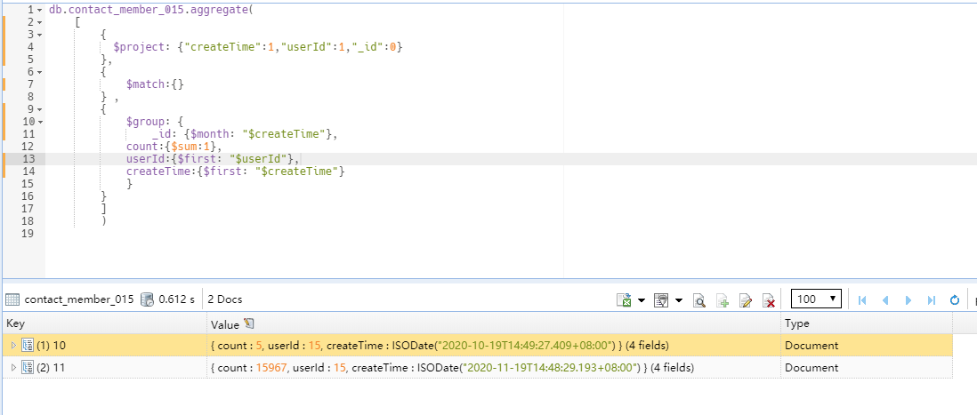Select the '(2) 11' key cell
This screenshot has height=415, width=977.
[x=105, y=368]
